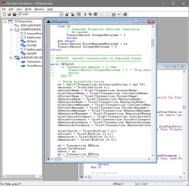Image resolution: width=189 pixels, height=186 pixels.
Task: Click the Copy toolbar icon
Action: 90,14
